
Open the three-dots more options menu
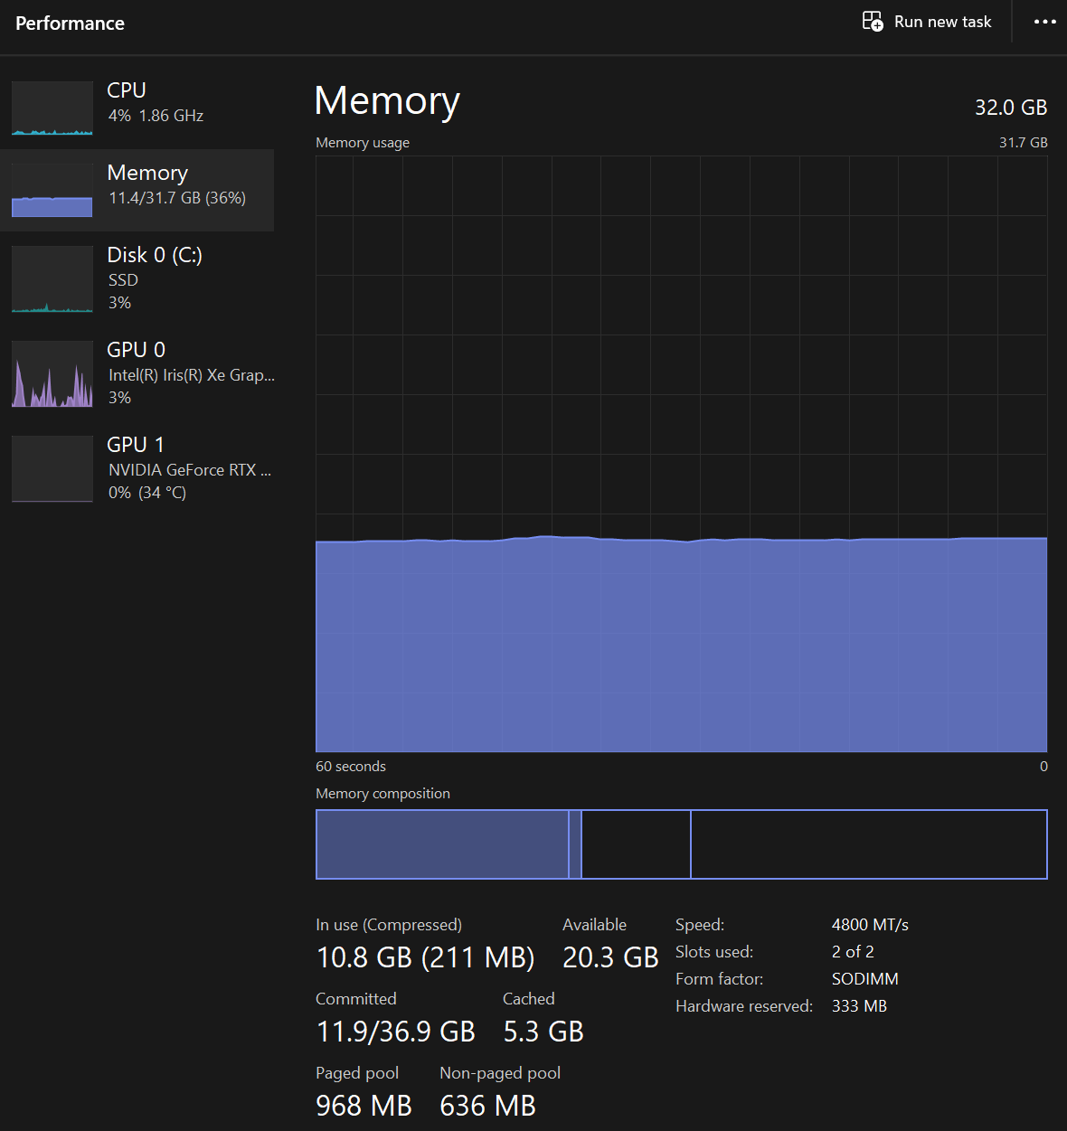pos(1044,22)
